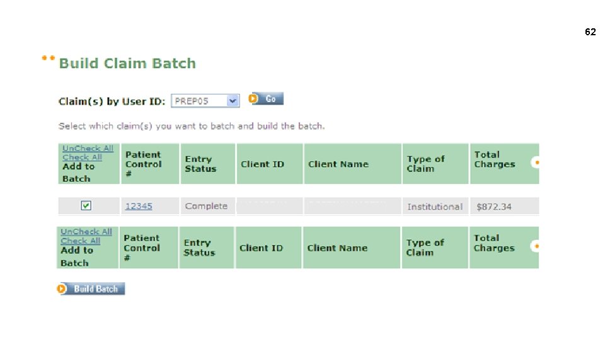Screen dimensions: 605x340
Task: Click orange circle icon beside bottom Total Charges
Action: pos(536,246)
